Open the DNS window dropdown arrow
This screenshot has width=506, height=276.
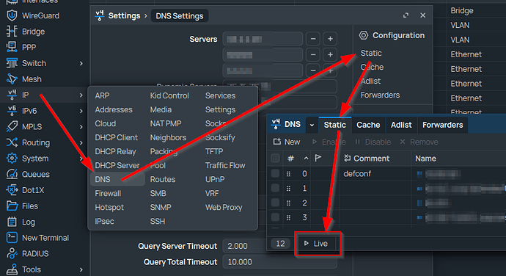[312, 125]
